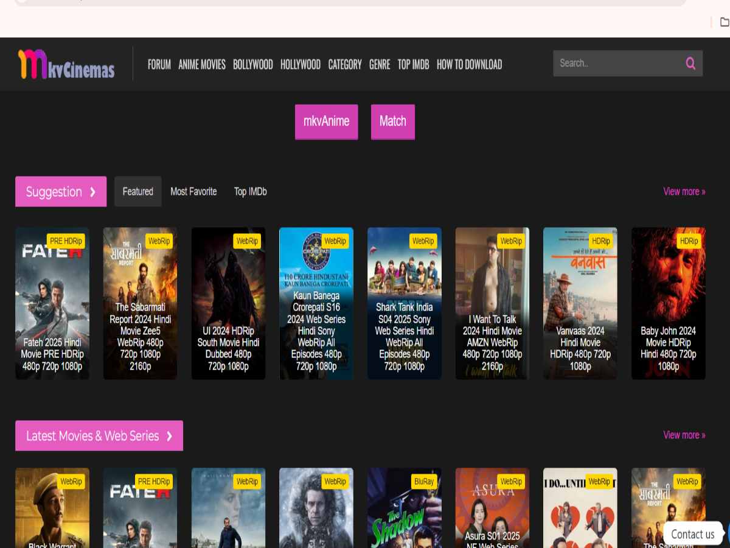
Task: Click HDRip badge on Vanvaas card
Action: [x=601, y=241]
